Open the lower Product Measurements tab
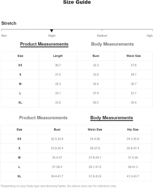This screenshot has width=153, height=188. pyautogui.click(x=43, y=118)
